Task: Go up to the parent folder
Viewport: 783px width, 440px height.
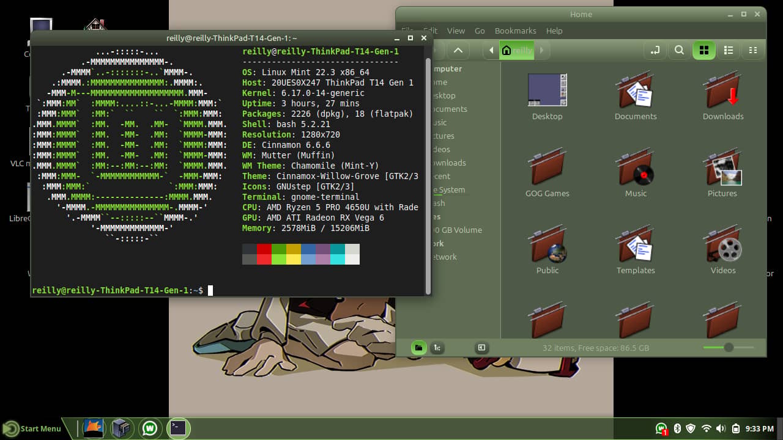Action: coord(458,50)
